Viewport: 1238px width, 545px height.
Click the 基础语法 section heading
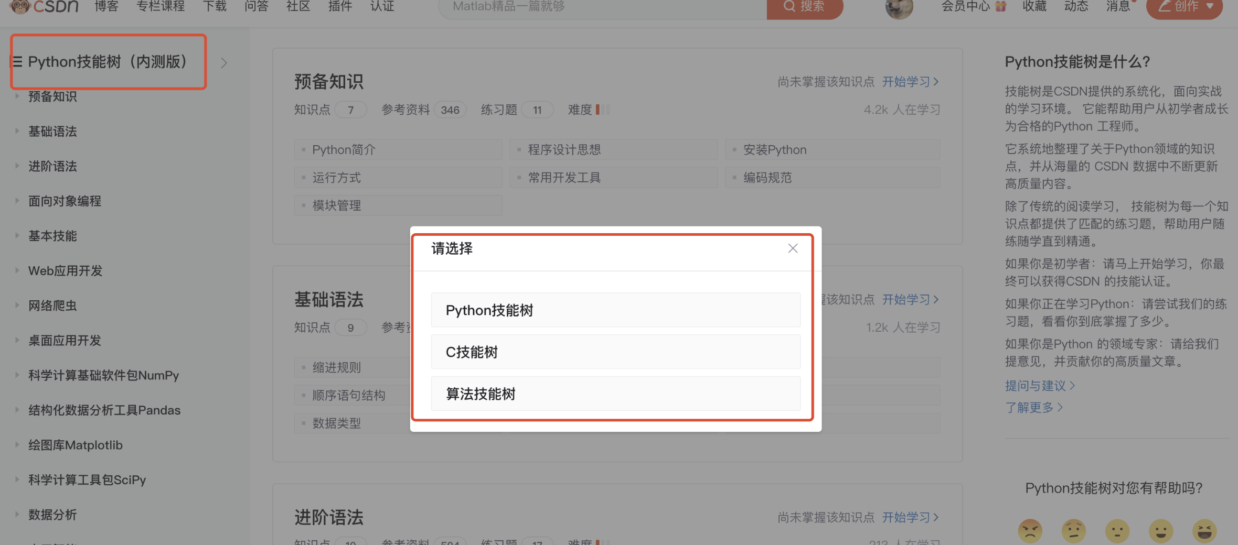click(329, 300)
